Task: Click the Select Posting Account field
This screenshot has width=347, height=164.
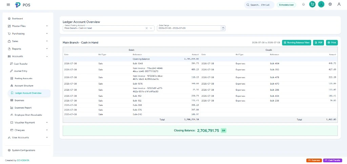Action: (x=108, y=28)
